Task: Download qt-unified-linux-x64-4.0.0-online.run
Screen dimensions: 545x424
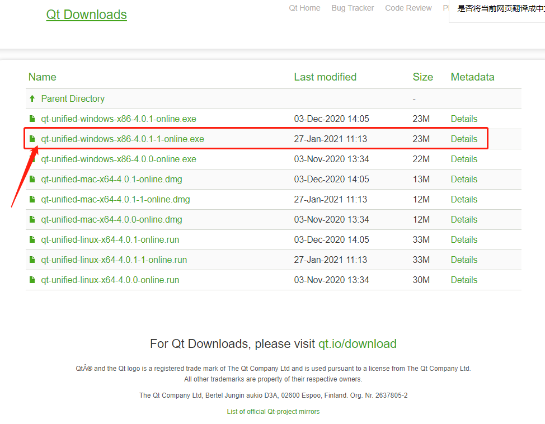Action: pos(110,280)
